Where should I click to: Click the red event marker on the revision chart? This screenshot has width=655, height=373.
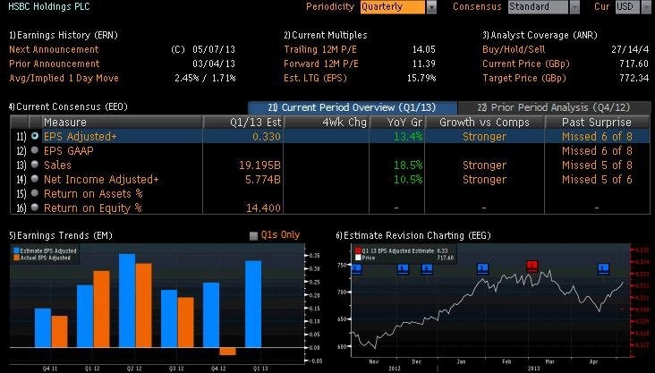click(x=532, y=266)
